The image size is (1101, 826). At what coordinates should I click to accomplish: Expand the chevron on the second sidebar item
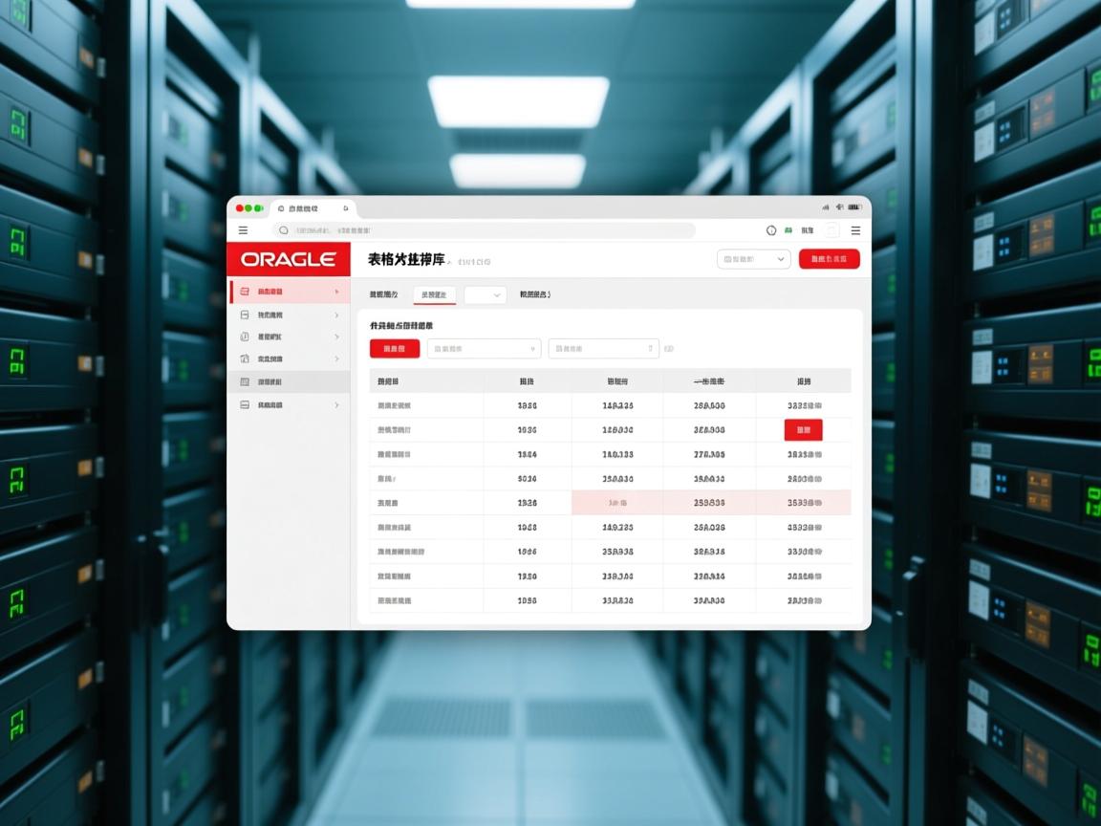(x=336, y=314)
